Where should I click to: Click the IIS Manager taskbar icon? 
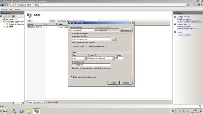[x=36, y=111]
